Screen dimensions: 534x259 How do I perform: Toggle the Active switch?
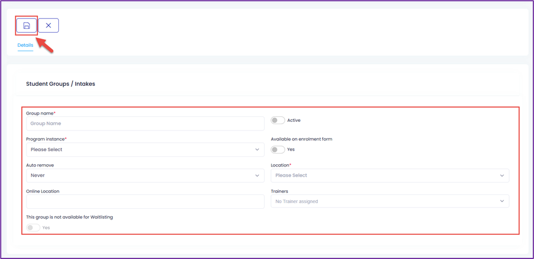pos(278,120)
